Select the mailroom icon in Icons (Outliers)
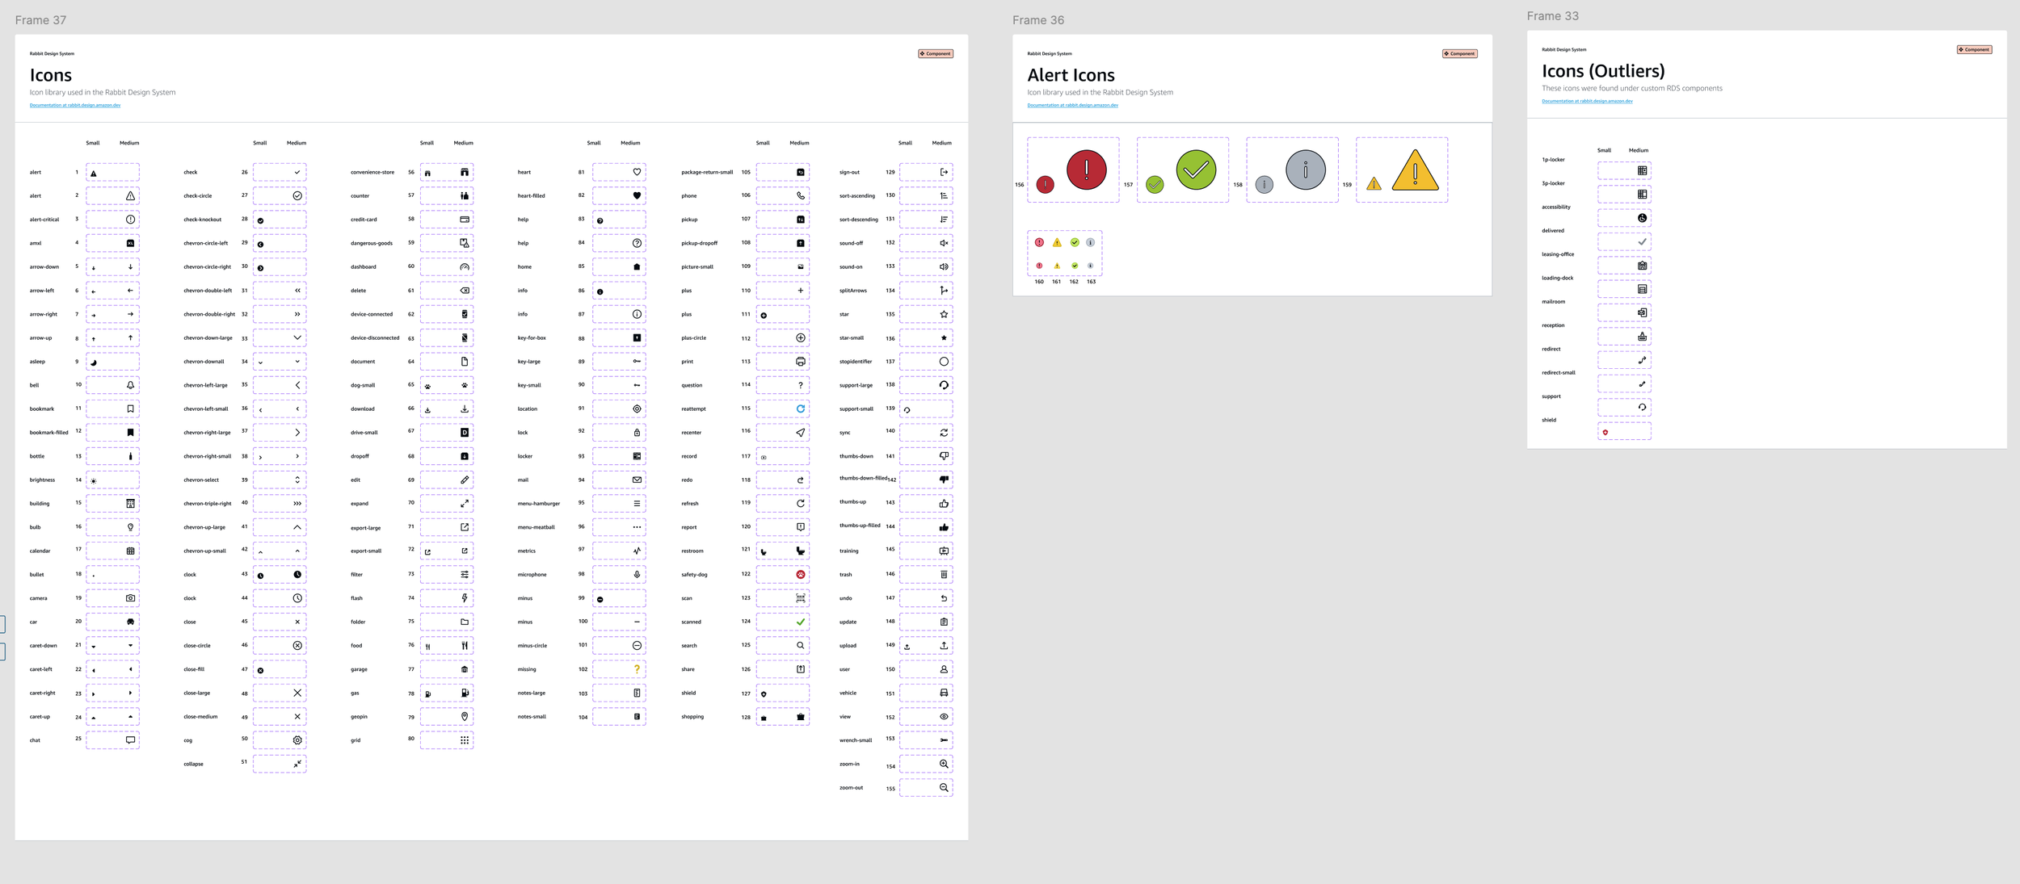2020x884 pixels. [x=1642, y=312]
